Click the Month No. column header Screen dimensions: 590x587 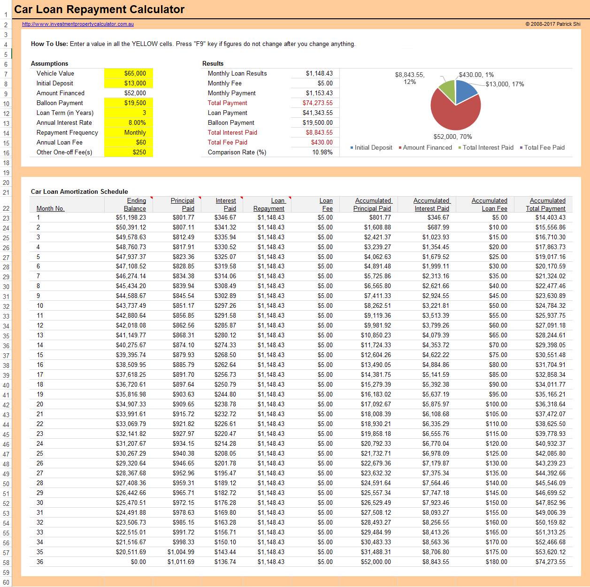(x=50, y=208)
